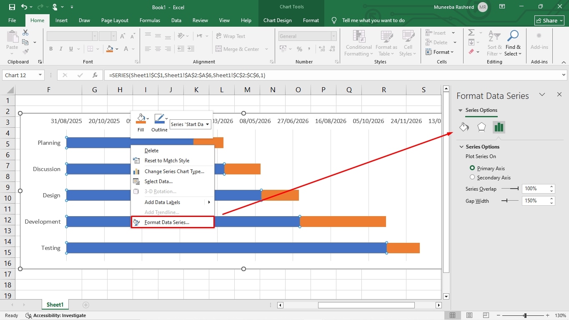Click Wrap Text in Alignment group
The height and width of the screenshot is (320, 569).
(x=231, y=36)
